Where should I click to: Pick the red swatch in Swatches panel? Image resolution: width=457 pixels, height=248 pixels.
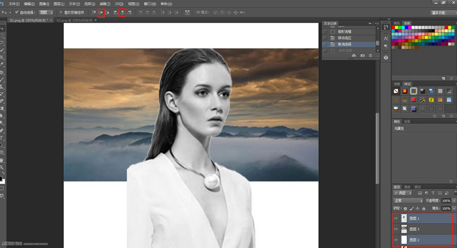(393, 28)
